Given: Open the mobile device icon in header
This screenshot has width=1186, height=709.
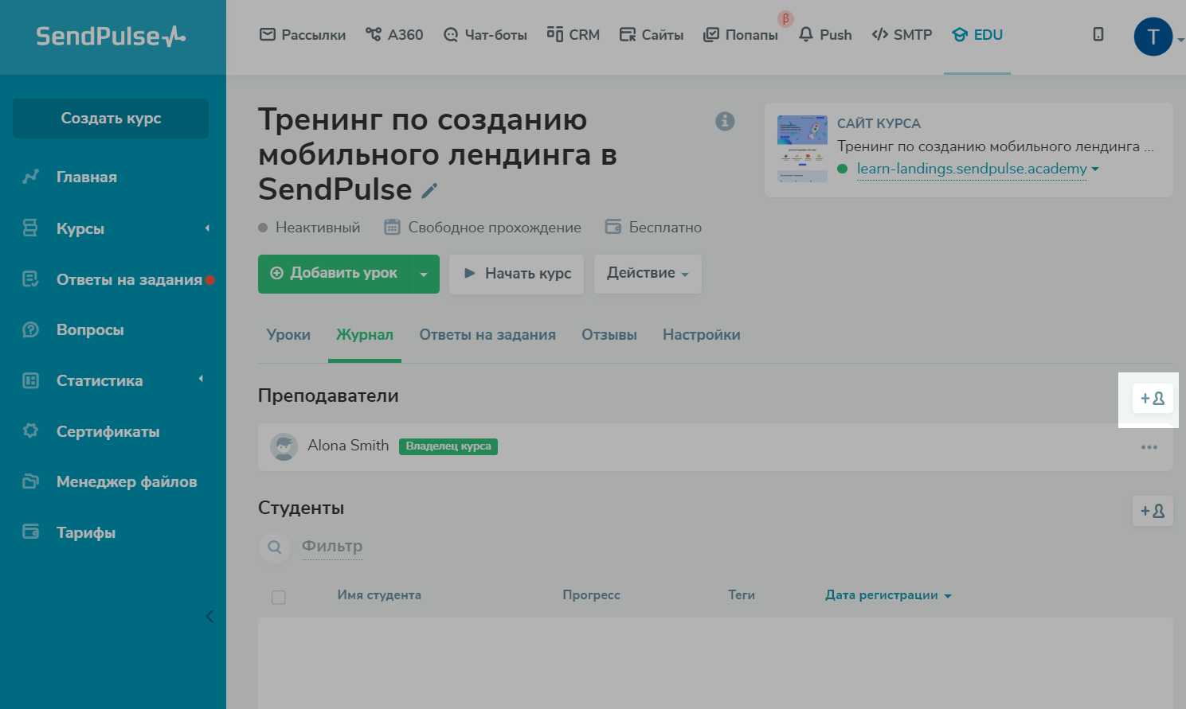Looking at the screenshot, I should [x=1098, y=34].
